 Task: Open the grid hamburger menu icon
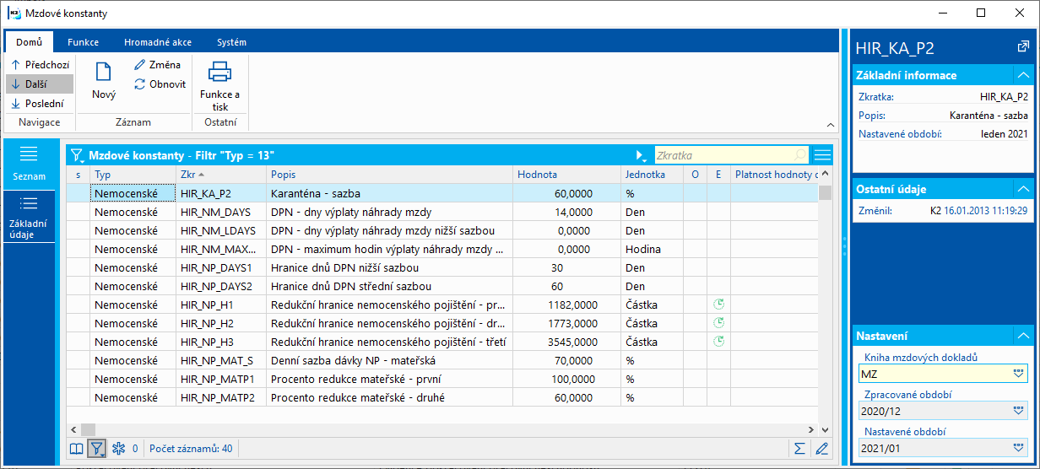click(822, 155)
